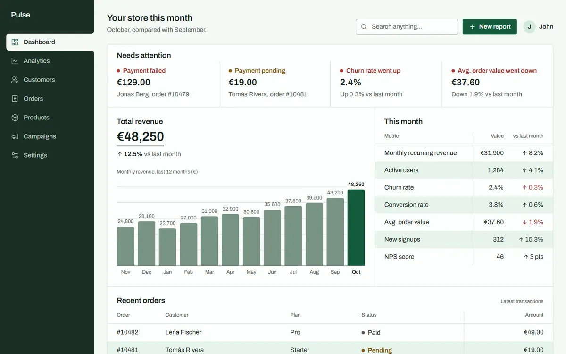
Task: Open the Dashboard menu item
Action: point(50,42)
